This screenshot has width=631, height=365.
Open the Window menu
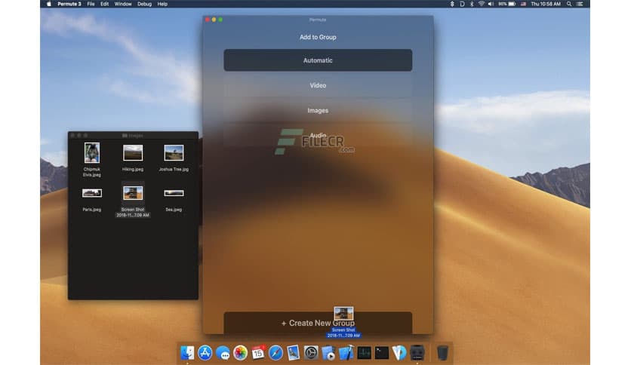tap(123, 4)
